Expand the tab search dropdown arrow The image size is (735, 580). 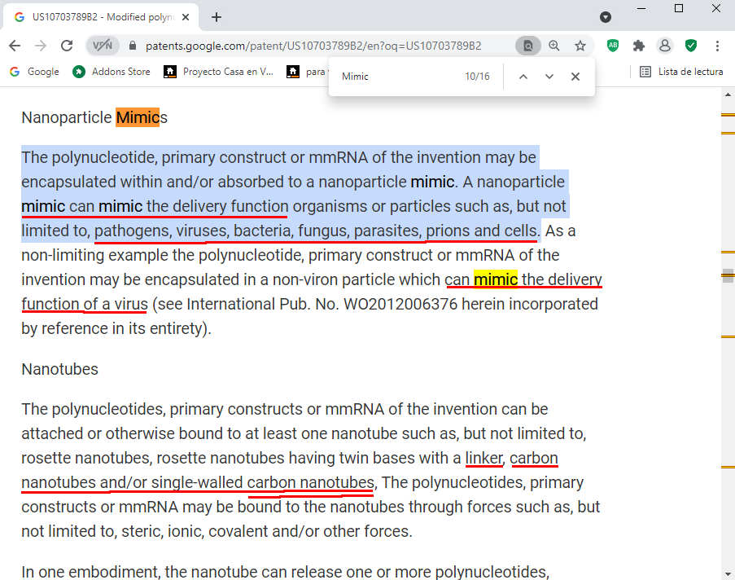606,16
